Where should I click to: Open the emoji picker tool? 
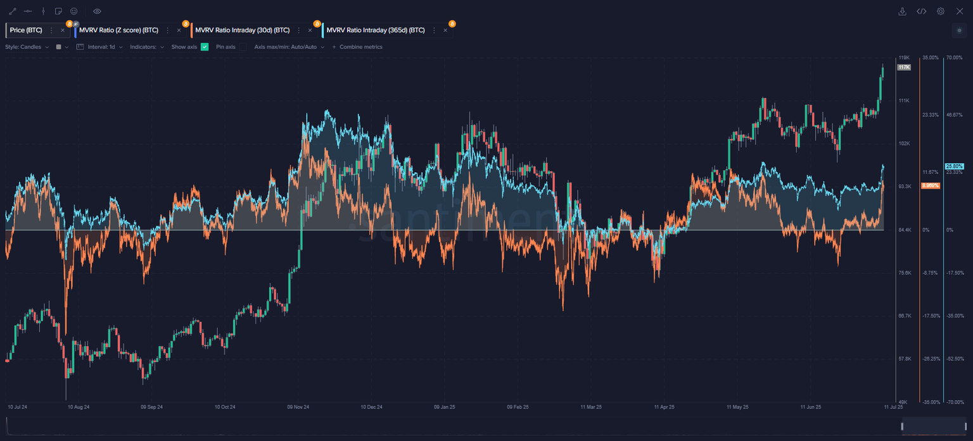[x=74, y=11]
